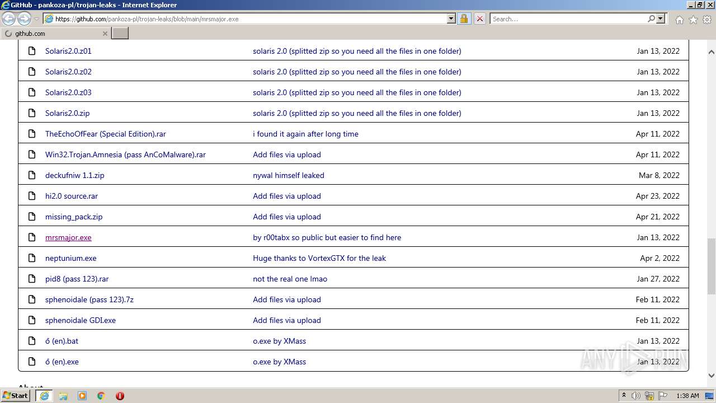Open Windows Media Player taskbar icon
The width and height of the screenshot is (716, 403).
82,396
